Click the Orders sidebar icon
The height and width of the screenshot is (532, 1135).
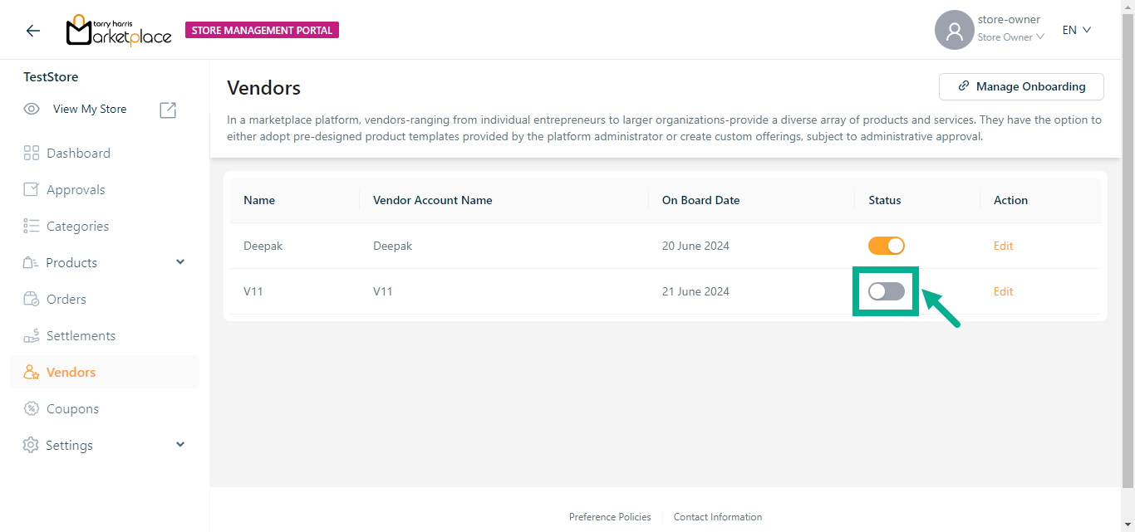(32, 299)
